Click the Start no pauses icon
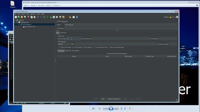 [x=51, y=17]
